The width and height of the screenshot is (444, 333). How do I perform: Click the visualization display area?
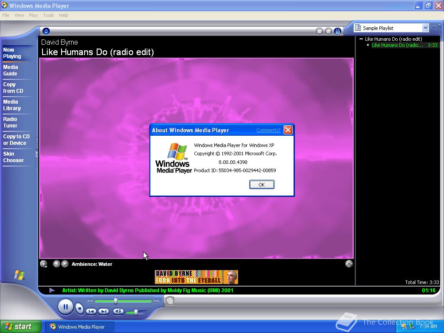tap(196, 158)
